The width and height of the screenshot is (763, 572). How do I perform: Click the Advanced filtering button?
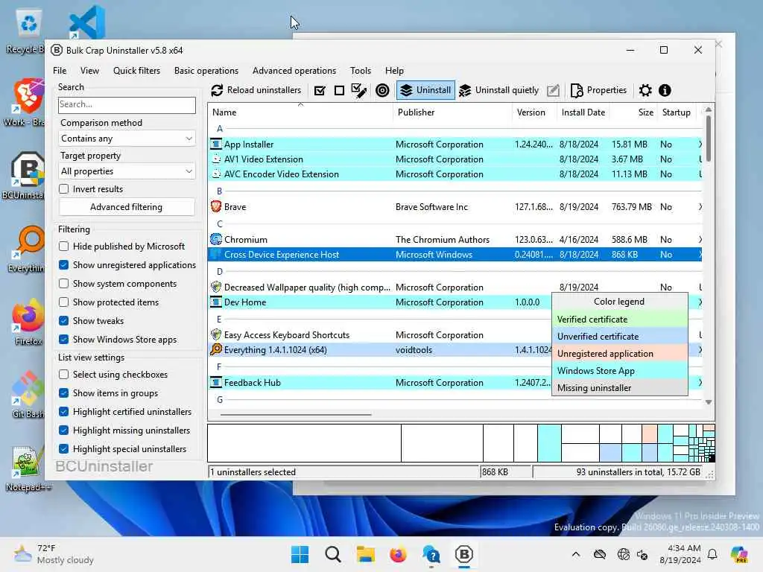point(127,207)
